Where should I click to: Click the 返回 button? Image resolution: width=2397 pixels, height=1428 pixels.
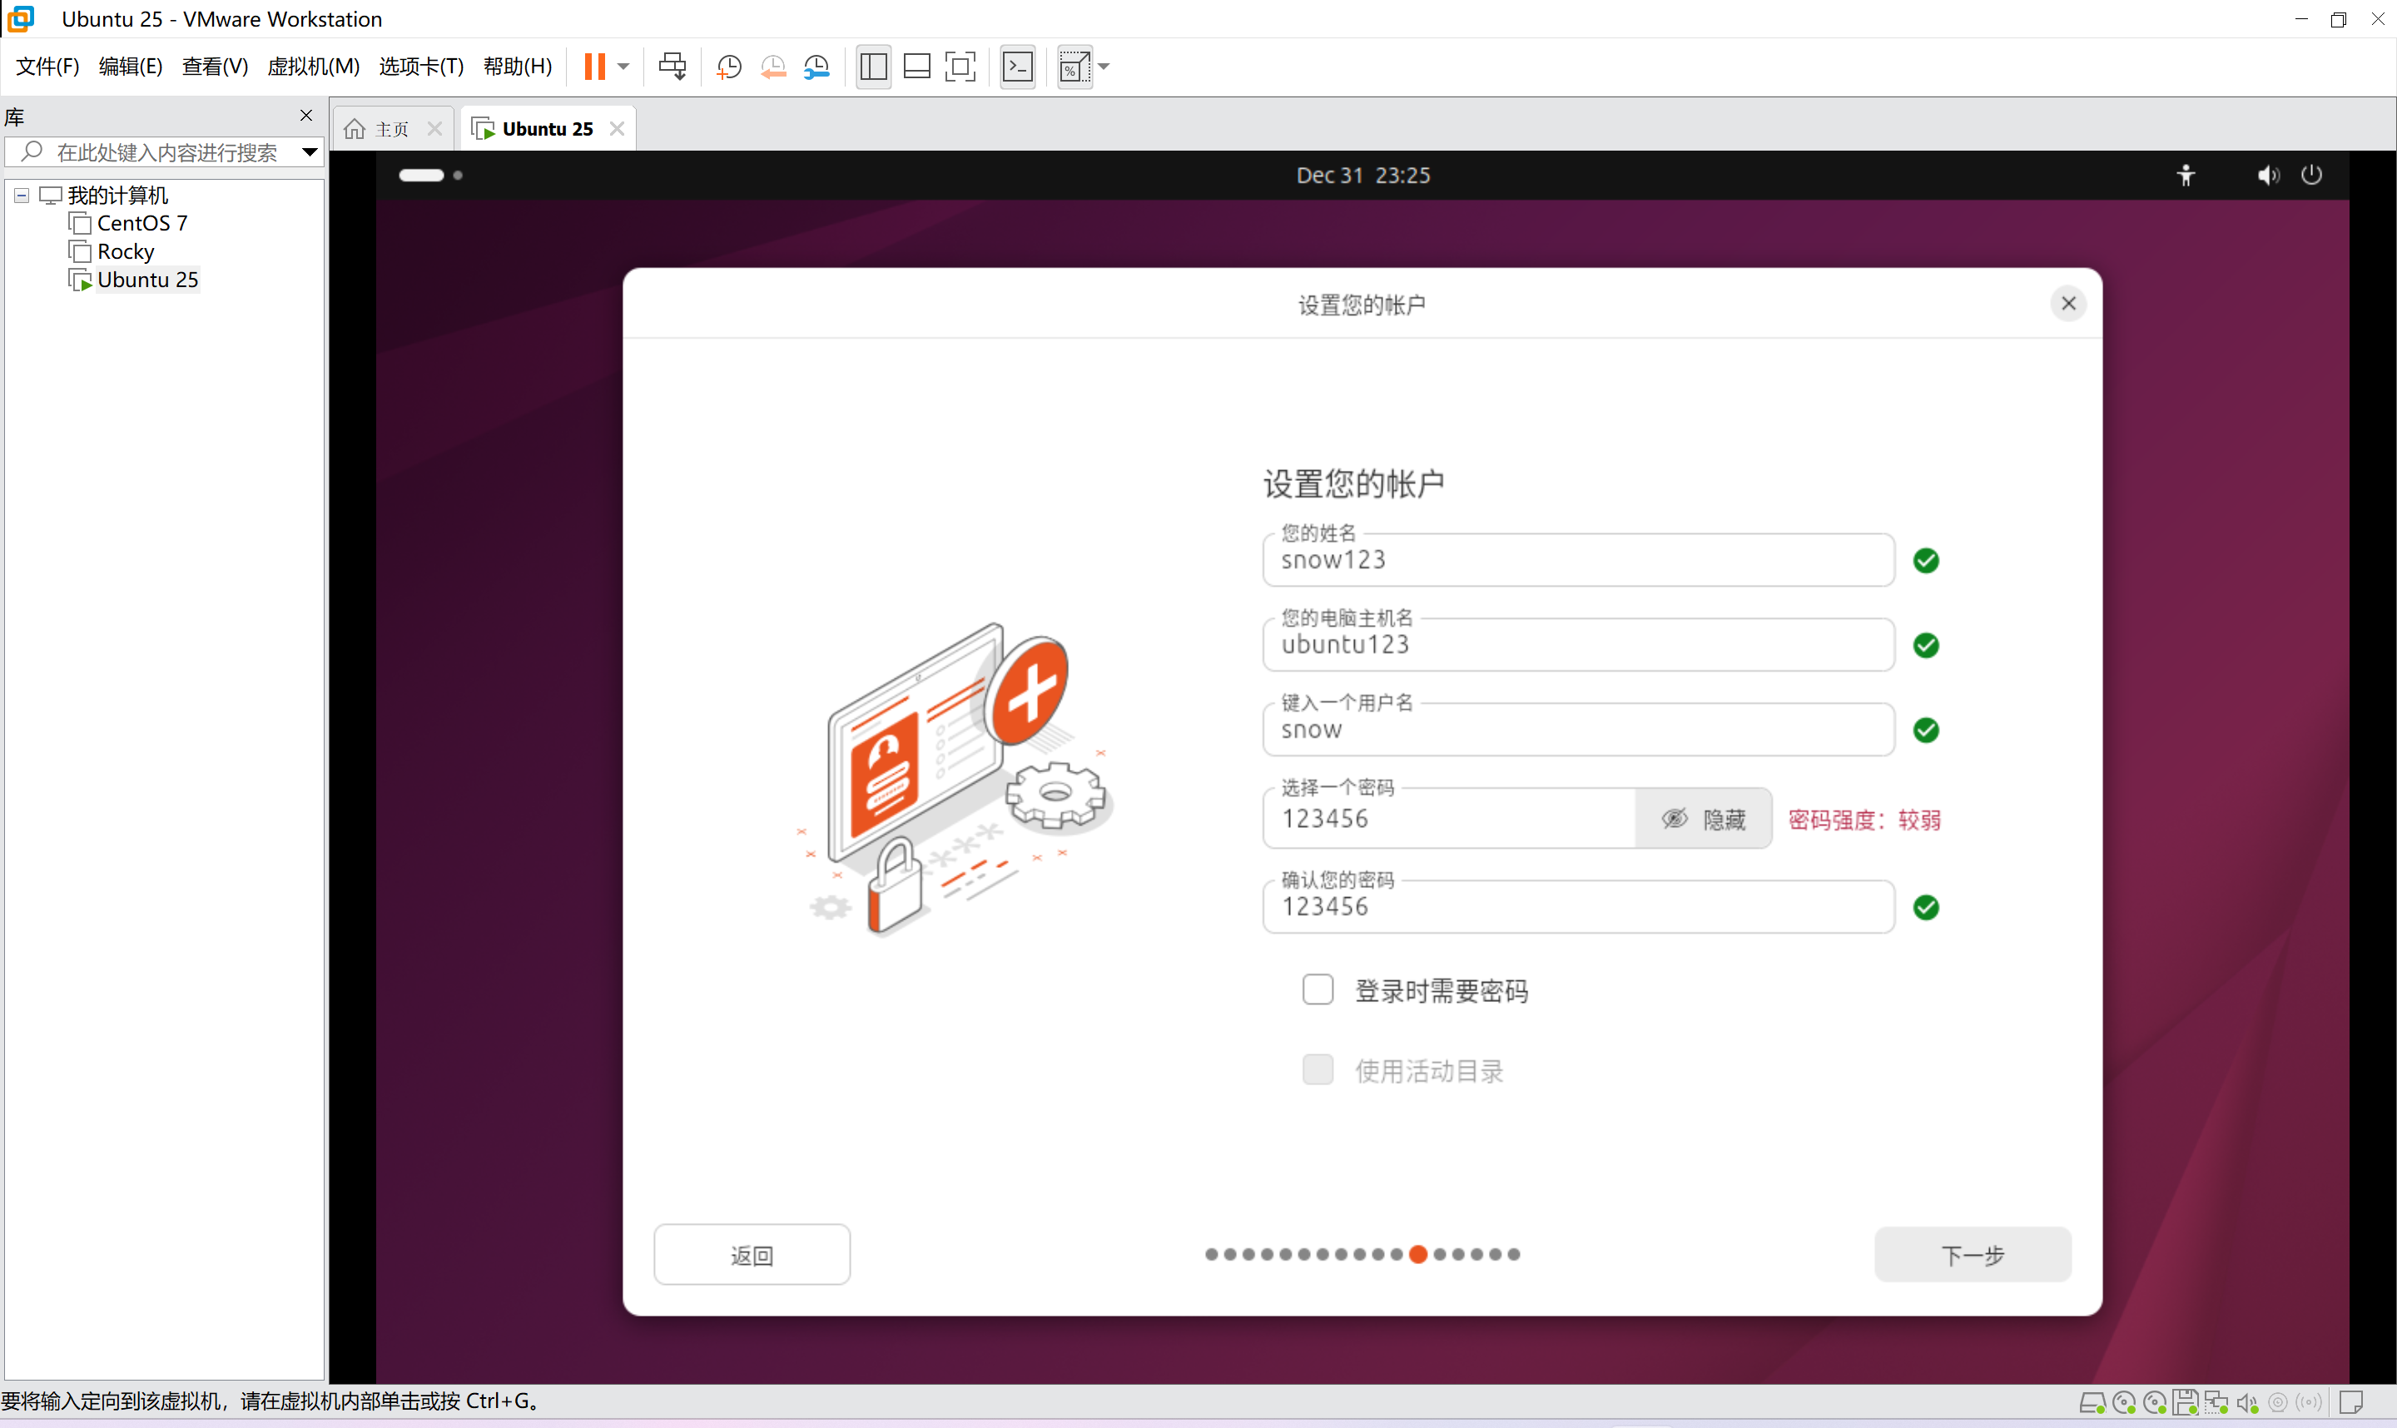(x=752, y=1255)
